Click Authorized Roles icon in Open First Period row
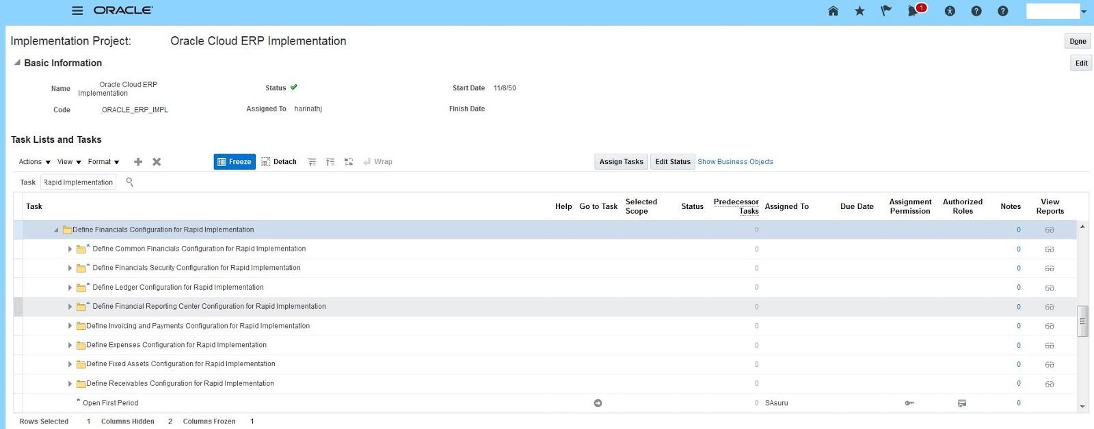Screen dimensions: 1094x429 (962, 403)
